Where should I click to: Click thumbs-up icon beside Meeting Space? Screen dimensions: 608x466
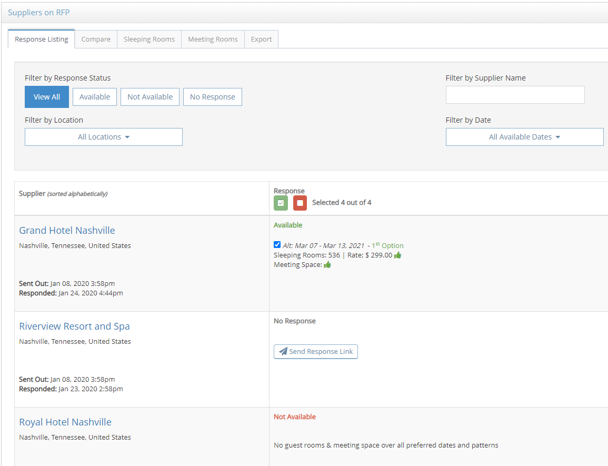[x=327, y=265]
